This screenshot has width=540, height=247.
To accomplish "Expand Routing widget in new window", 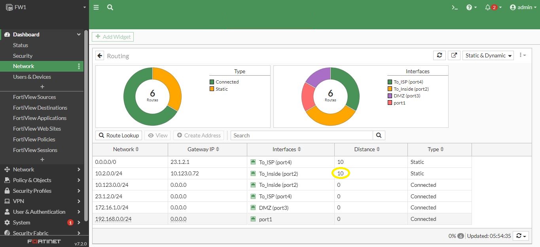I will (x=455, y=55).
